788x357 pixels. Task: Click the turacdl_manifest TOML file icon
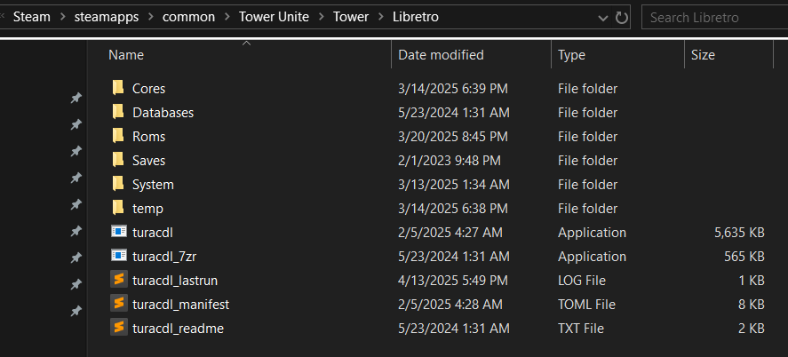[119, 304]
